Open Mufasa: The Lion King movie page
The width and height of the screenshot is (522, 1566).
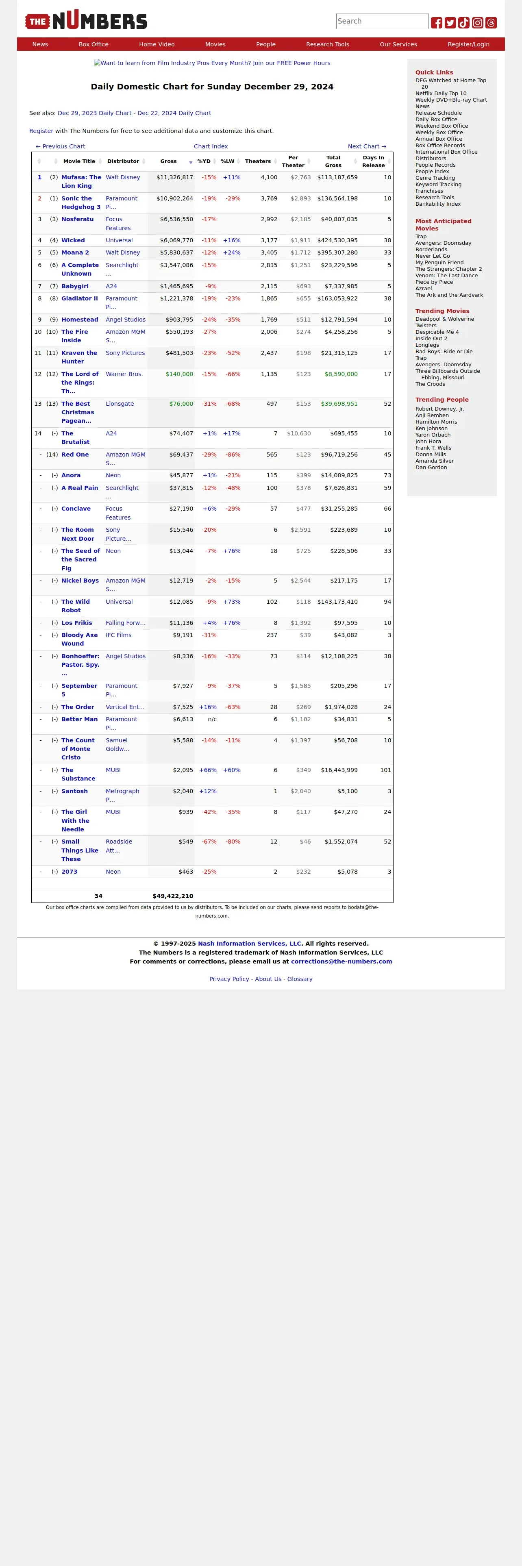click(81, 182)
